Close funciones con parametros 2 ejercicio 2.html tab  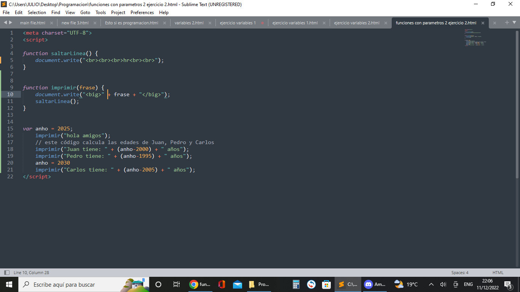tap(483, 23)
